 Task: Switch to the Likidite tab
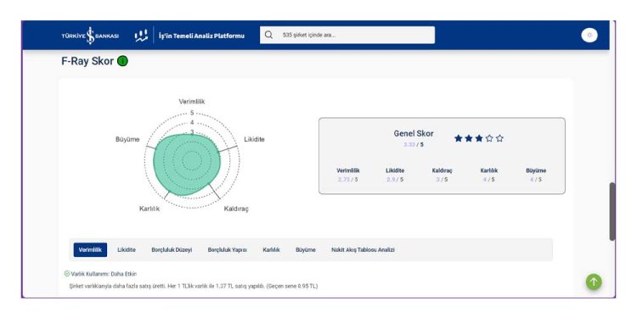coord(127,250)
